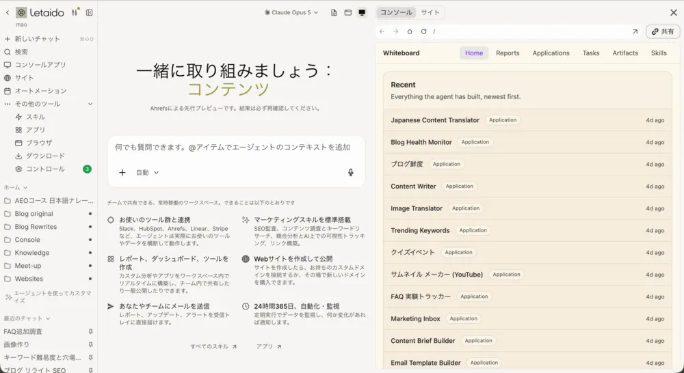Switch to the サイト tab
684x373 pixels.
click(430, 12)
